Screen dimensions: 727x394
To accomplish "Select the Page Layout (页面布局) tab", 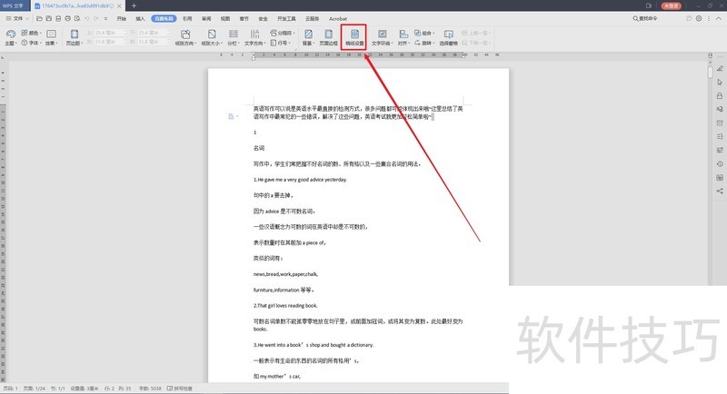I will [164, 18].
